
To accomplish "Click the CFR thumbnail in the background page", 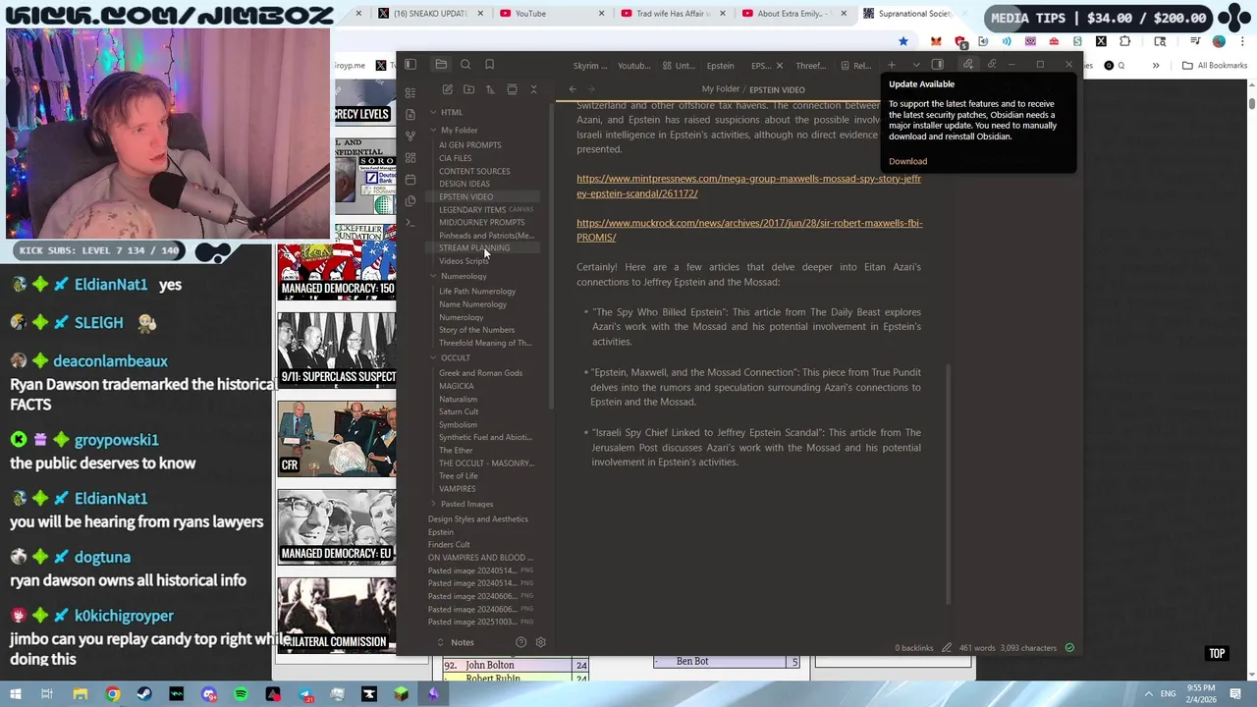I will (x=337, y=438).
